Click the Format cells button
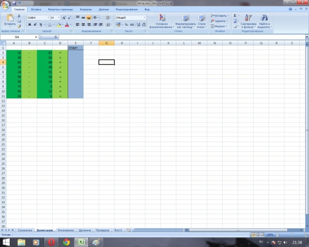The image size is (309, 247). pyautogui.click(x=219, y=26)
